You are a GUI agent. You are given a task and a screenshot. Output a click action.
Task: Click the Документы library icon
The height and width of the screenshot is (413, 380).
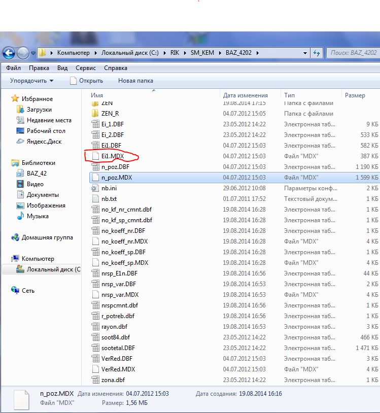(x=20, y=195)
